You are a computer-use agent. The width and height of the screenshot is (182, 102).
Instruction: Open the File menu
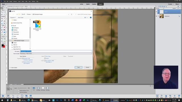coord(5,1)
